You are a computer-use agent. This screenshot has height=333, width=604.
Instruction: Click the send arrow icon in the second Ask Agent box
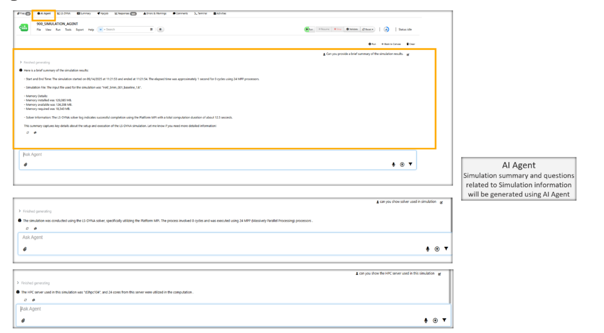pyautogui.click(x=437, y=249)
